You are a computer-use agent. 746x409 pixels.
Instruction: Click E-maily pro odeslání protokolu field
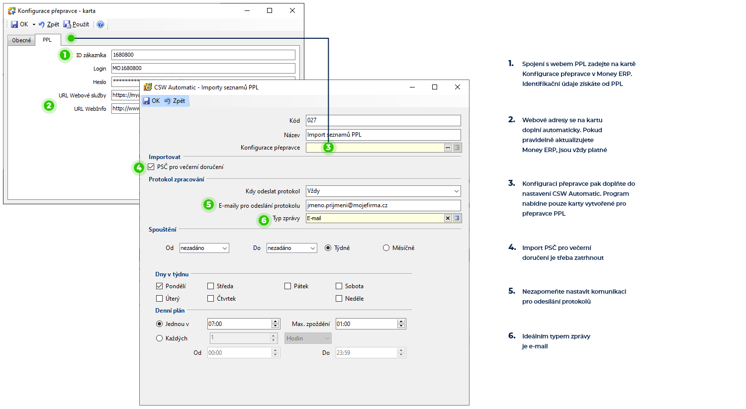coord(383,205)
